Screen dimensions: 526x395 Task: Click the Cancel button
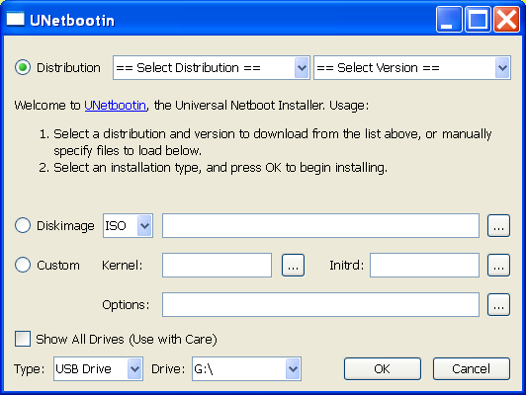point(472,369)
